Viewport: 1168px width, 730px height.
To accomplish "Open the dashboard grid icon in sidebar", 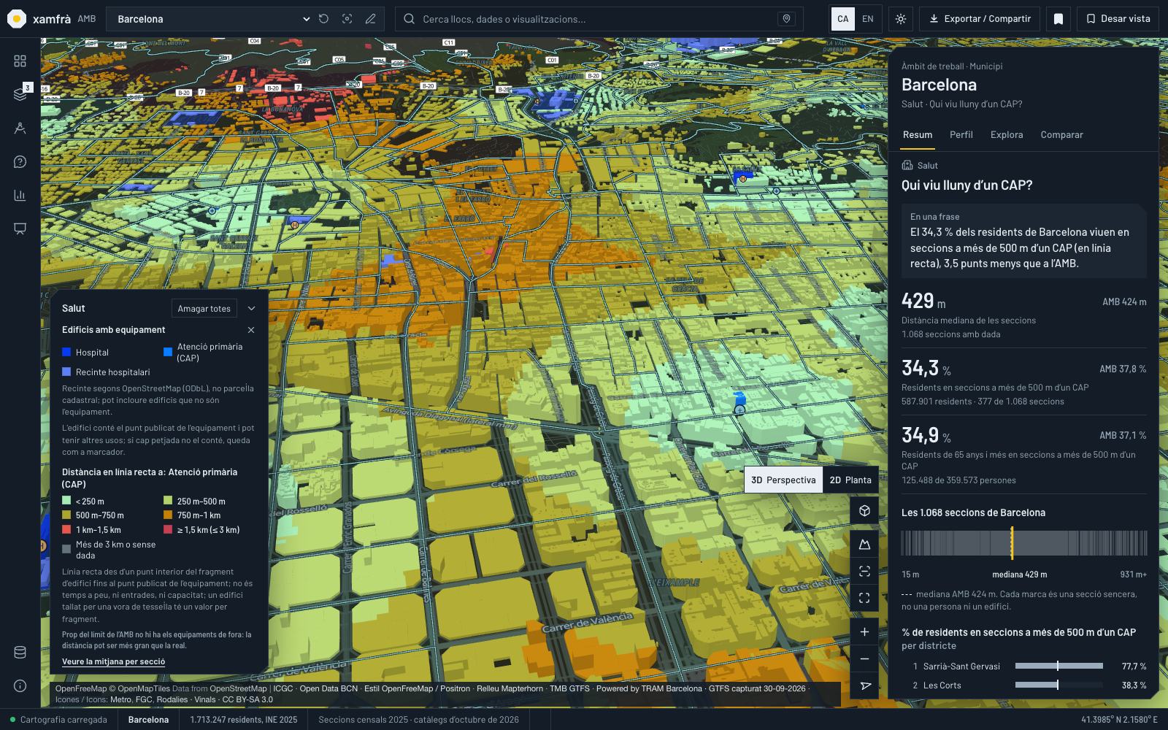I will 20,61.
